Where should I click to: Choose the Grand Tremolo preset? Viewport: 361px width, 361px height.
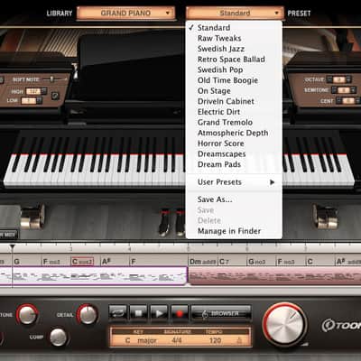[234, 123]
